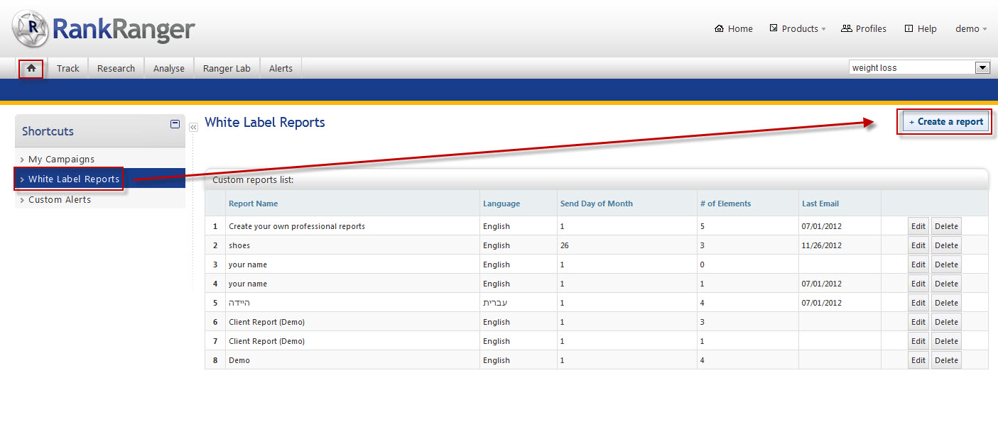Open Custom Alerts shortcut
The image size is (998, 429).
tap(60, 200)
